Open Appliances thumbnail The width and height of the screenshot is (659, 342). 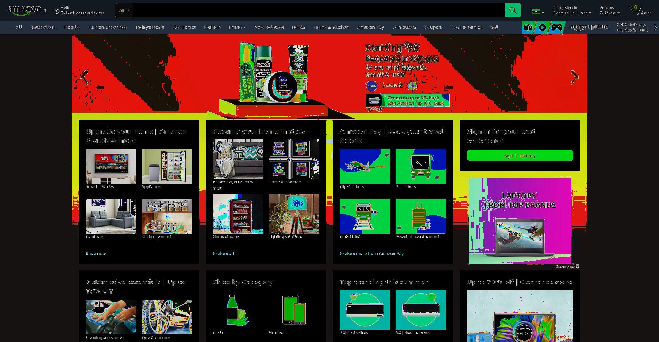[x=167, y=166]
